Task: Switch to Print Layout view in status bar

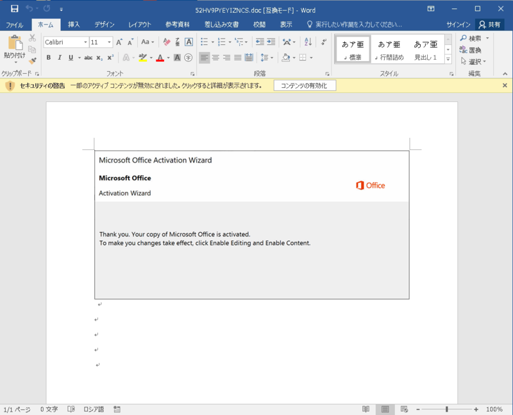Action: (x=385, y=409)
